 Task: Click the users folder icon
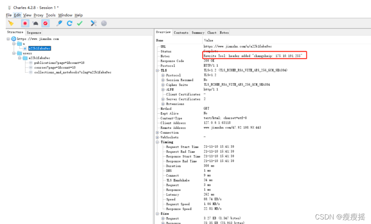click(x=19, y=53)
